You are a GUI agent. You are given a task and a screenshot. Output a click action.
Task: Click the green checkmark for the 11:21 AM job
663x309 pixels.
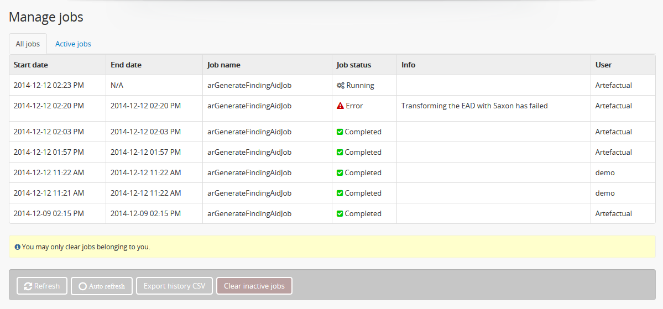[x=340, y=193]
